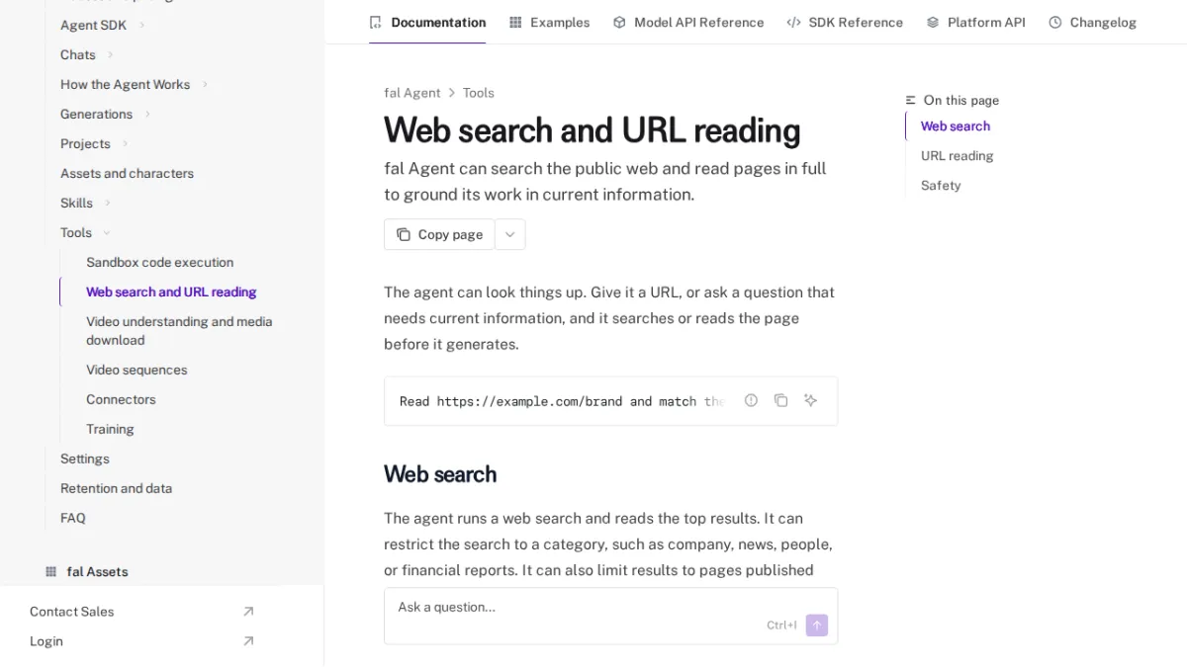Expand the Skills sidebar section

(x=108, y=203)
